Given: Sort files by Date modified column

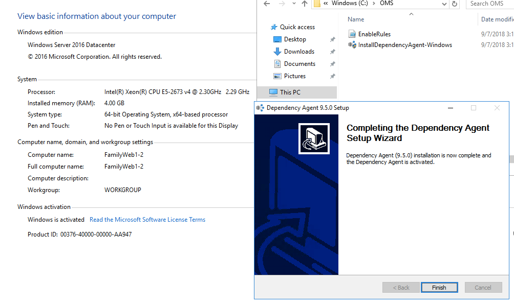Looking at the screenshot, I should tap(497, 19).
